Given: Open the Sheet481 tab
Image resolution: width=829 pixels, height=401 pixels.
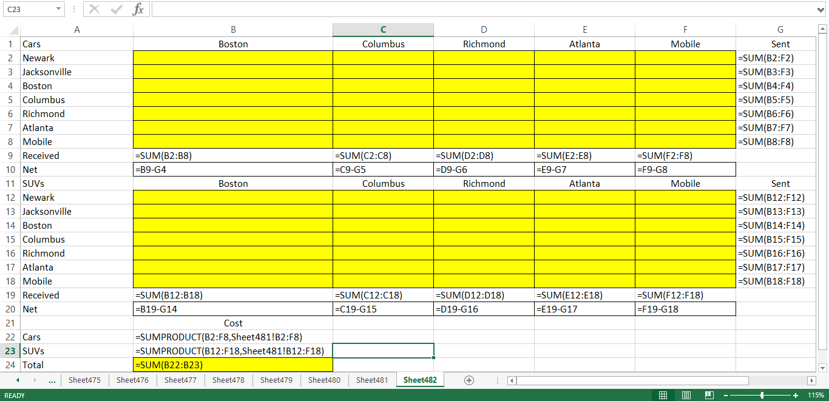Looking at the screenshot, I should point(372,380).
